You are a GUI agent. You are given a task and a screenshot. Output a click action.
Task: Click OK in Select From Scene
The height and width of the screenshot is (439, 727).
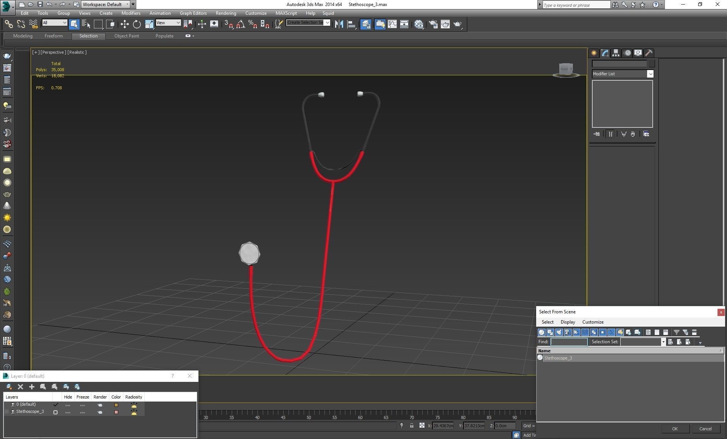click(675, 429)
